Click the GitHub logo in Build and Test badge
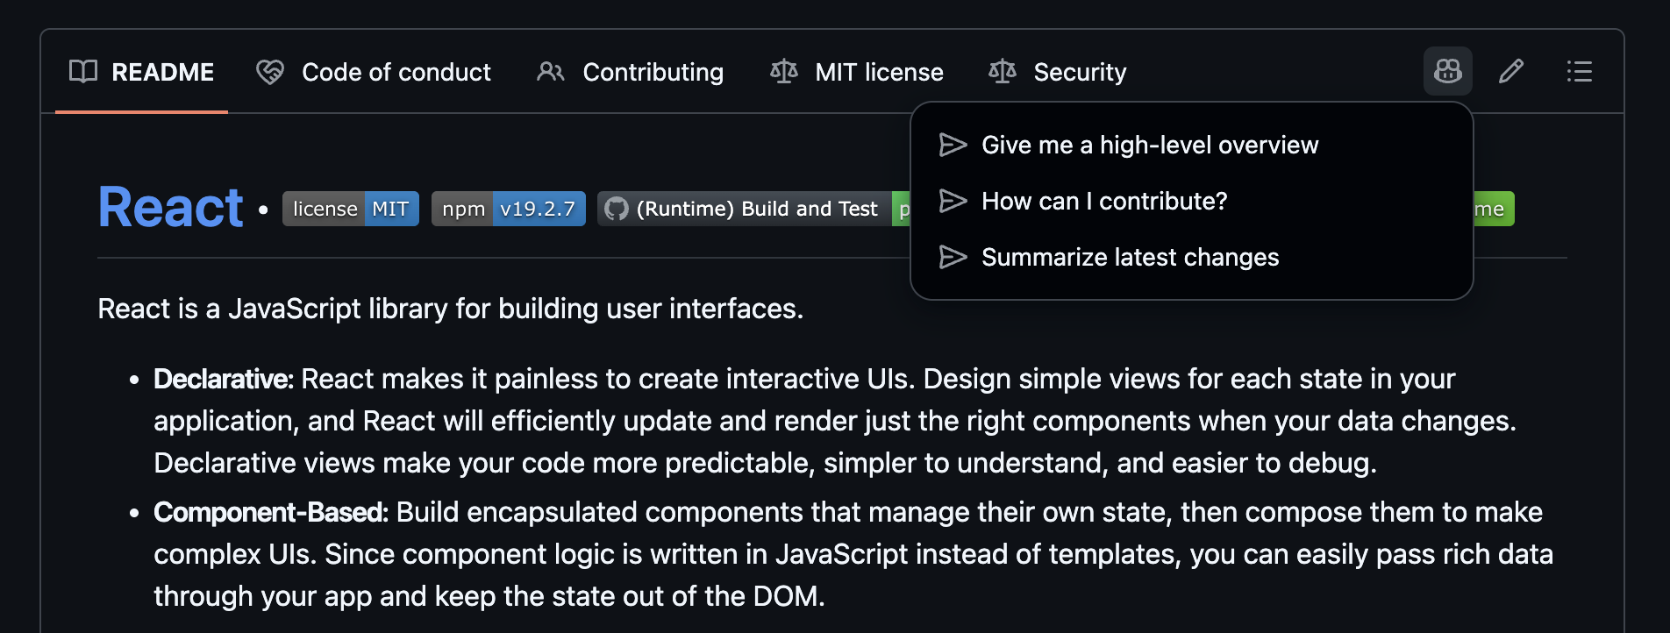 tap(617, 209)
